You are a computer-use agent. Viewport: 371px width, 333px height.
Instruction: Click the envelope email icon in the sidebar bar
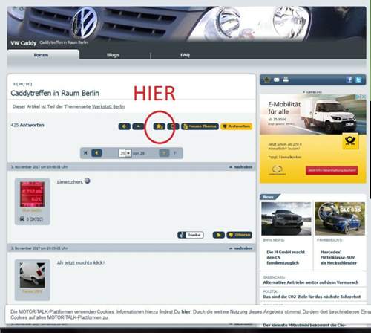277,80
